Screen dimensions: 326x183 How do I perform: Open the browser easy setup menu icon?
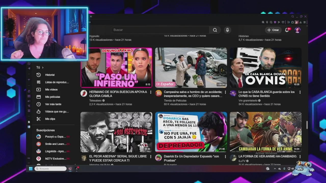304,22
